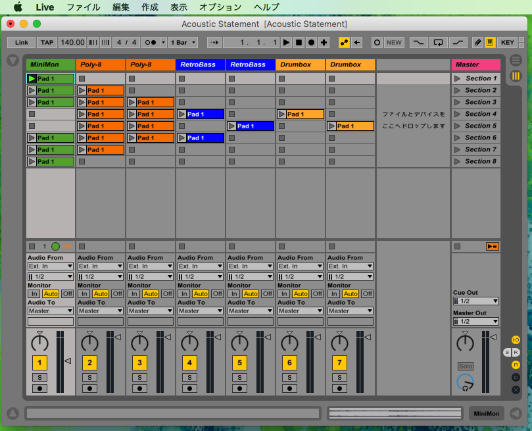The image size is (532, 431).
Task: Open the 1 Bar quantization dropdown
Action: [183, 42]
